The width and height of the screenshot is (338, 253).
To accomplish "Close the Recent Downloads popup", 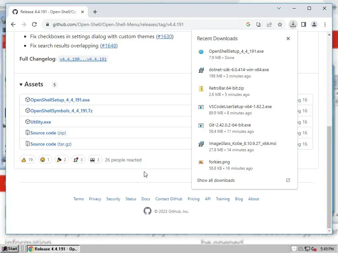I will click(288, 39).
